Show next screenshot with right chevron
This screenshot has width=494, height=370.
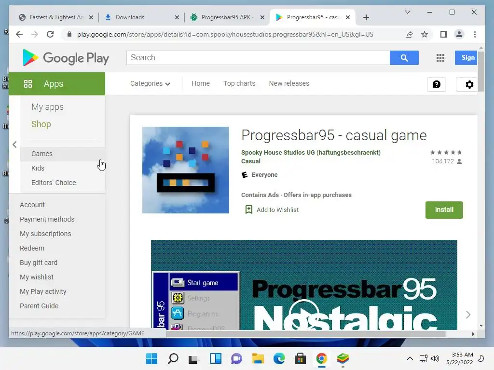pyautogui.click(x=468, y=314)
